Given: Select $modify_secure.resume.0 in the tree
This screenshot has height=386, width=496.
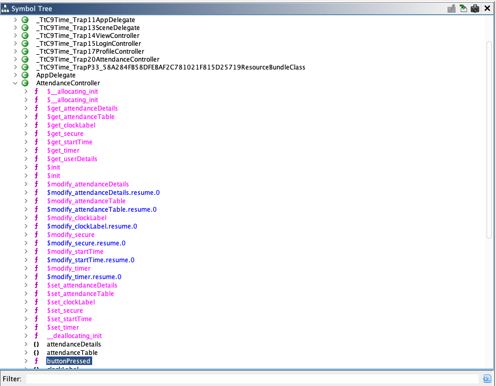Looking at the screenshot, I should coord(86,243).
